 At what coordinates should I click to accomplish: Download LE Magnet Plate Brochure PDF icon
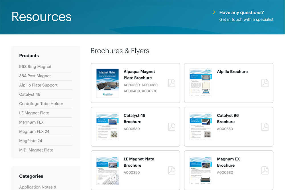tap(172, 170)
